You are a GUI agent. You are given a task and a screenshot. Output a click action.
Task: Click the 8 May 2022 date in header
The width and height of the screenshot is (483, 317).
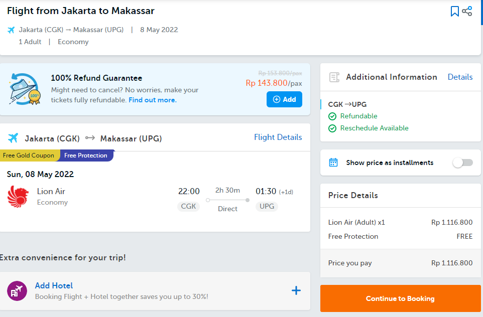pos(159,30)
